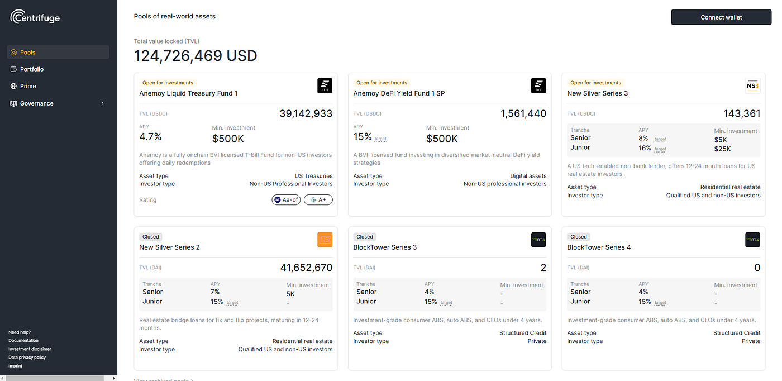Click the TVL value 39,142,933
Image resolution: width=782 pixels, height=381 pixels.
coord(306,113)
